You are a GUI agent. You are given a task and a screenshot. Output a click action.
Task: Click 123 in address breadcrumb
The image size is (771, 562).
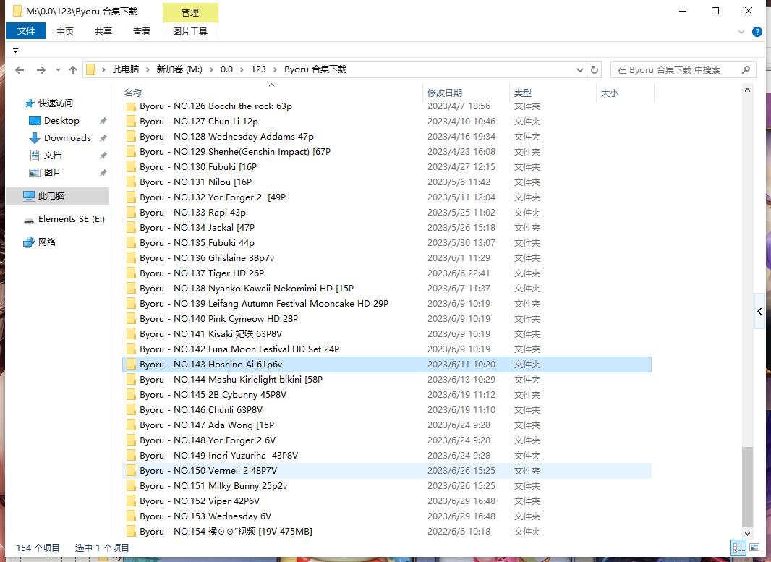point(258,69)
